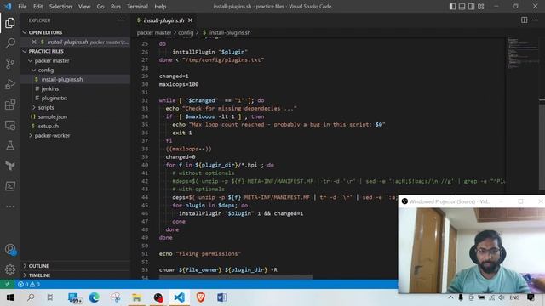Click the editor horizontal scrollbar

(236, 277)
